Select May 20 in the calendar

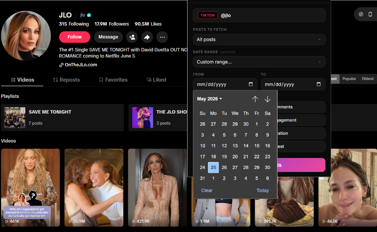235,157
